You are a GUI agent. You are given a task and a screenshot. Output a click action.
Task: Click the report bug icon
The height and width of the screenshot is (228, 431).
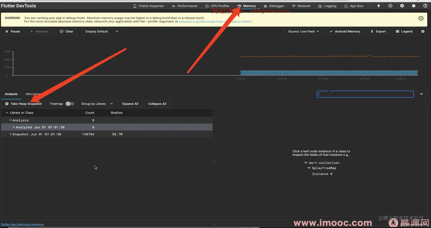pos(414,6)
